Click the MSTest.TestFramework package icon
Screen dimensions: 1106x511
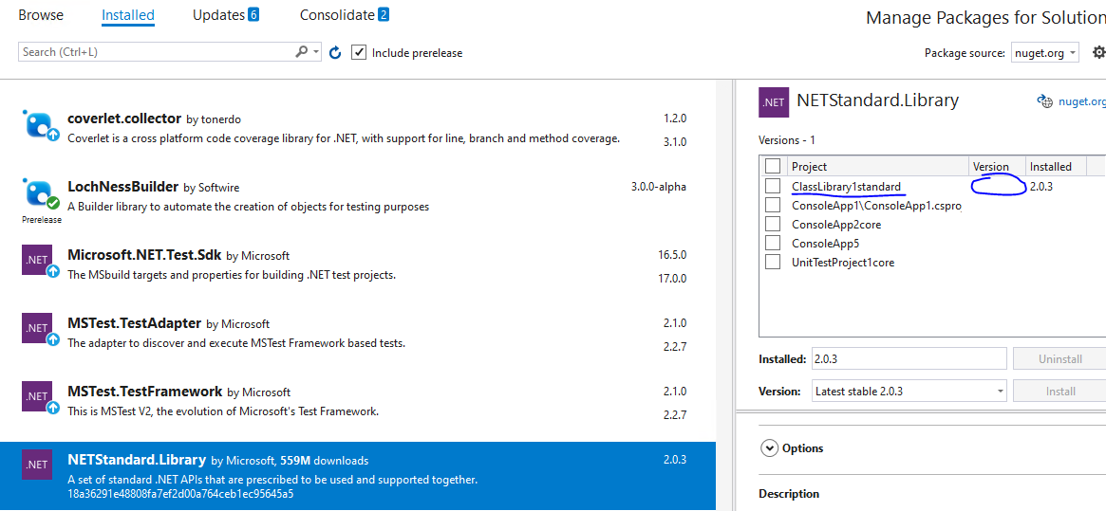pyautogui.click(x=39, y=397)
